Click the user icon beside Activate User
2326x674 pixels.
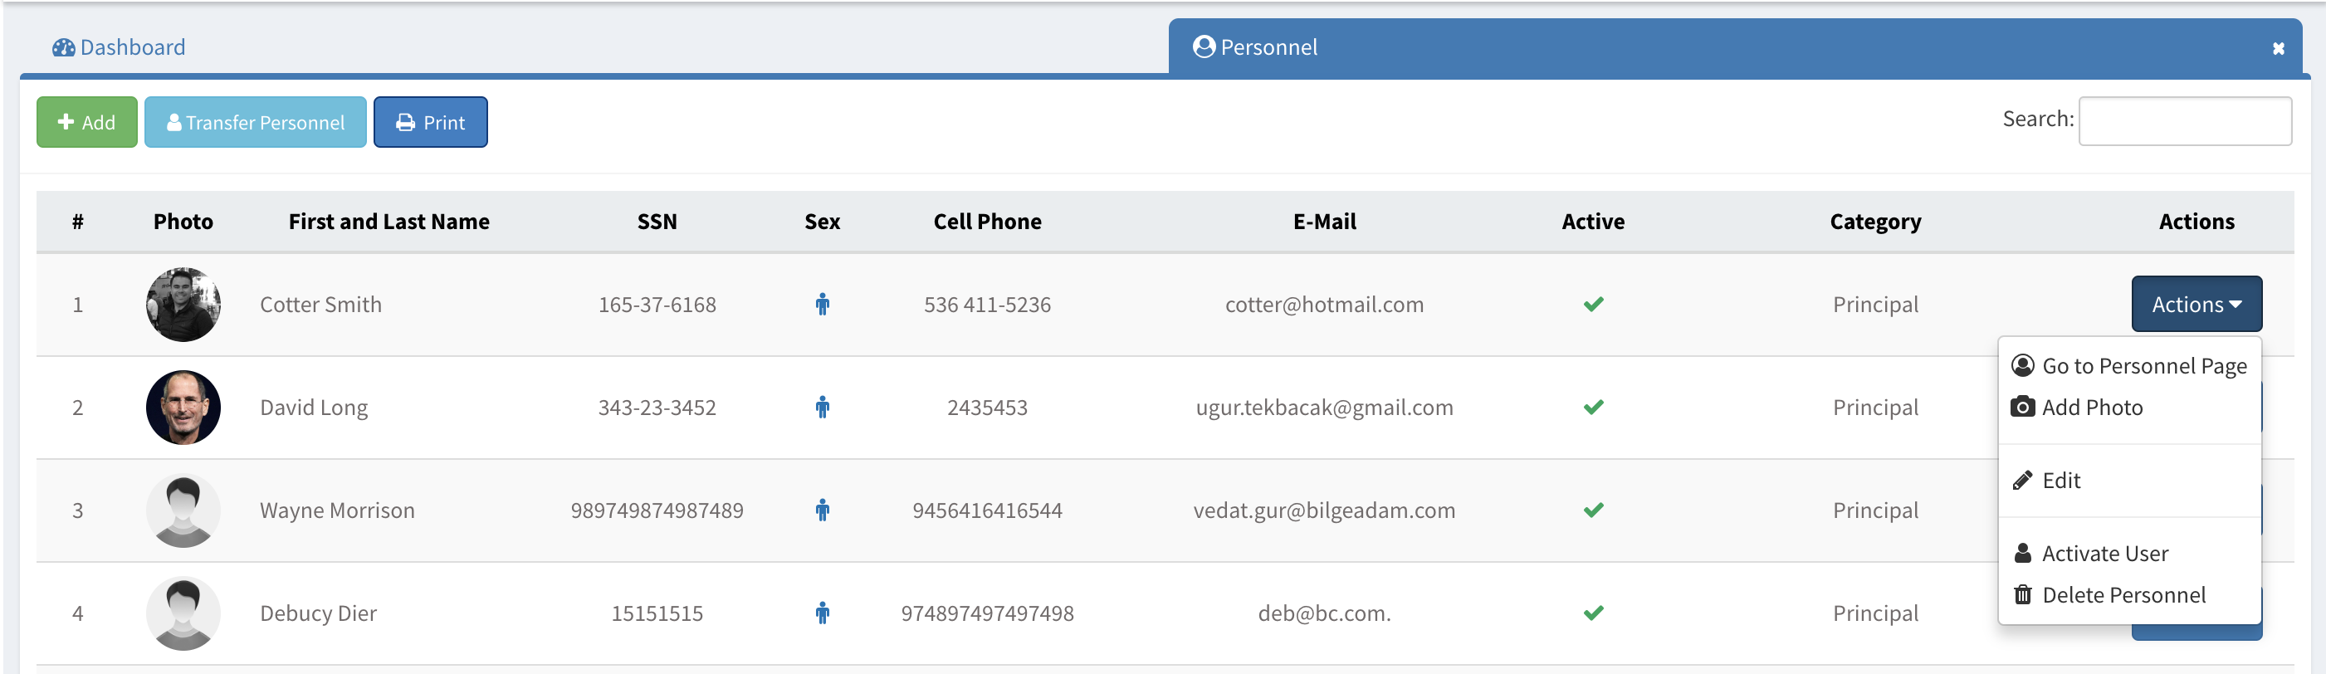2023,554
